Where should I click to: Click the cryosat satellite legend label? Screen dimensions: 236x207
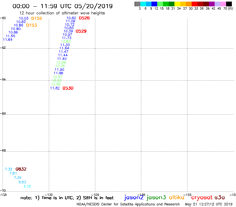coord(202,198)
